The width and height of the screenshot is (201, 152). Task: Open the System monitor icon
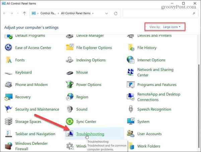(x=131, y=121)
